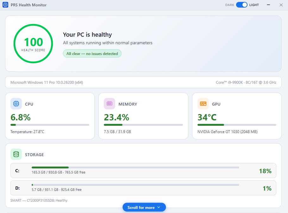
Task: Click the C: drive label
Action: coord(17,171)
